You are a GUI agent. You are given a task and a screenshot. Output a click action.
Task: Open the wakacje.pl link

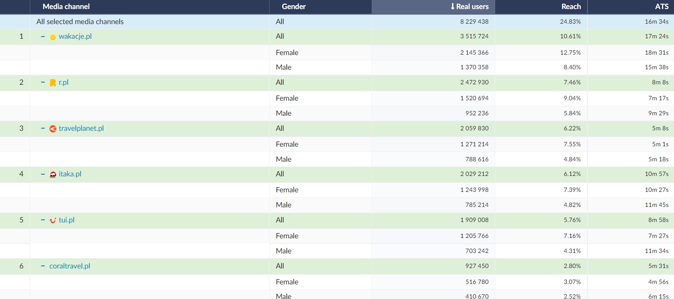coord(75,37)
